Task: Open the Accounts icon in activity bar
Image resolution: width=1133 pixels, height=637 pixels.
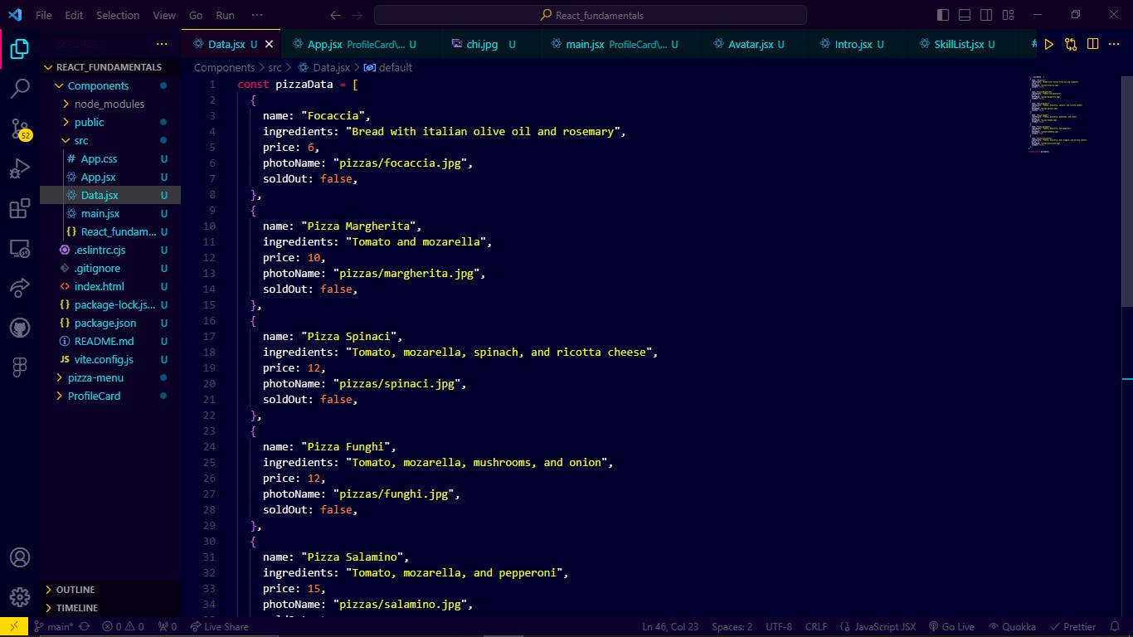Action: click(20, 557)
